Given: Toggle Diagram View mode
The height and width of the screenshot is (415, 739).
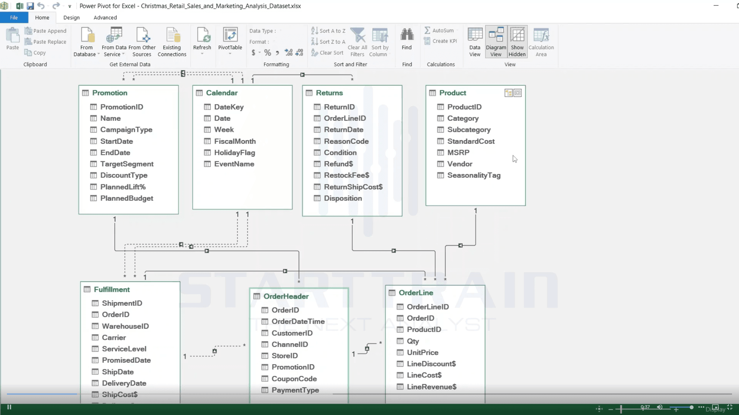Looking at the screenshot, I should point(496,42).
